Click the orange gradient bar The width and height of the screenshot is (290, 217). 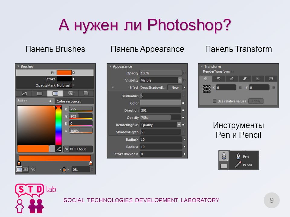(55, 158)
